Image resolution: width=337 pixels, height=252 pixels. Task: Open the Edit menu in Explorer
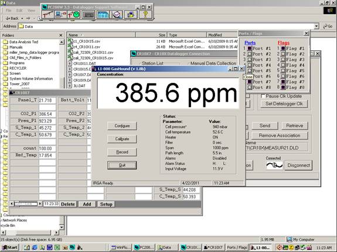[x=19, y=11]
